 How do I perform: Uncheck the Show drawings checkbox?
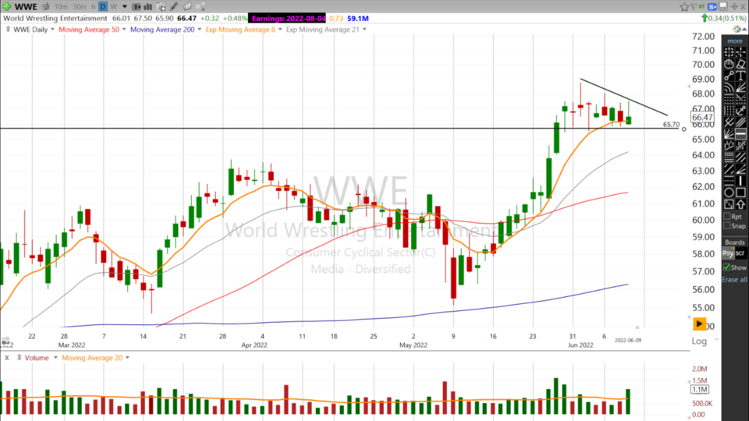[x=726, y=267]
